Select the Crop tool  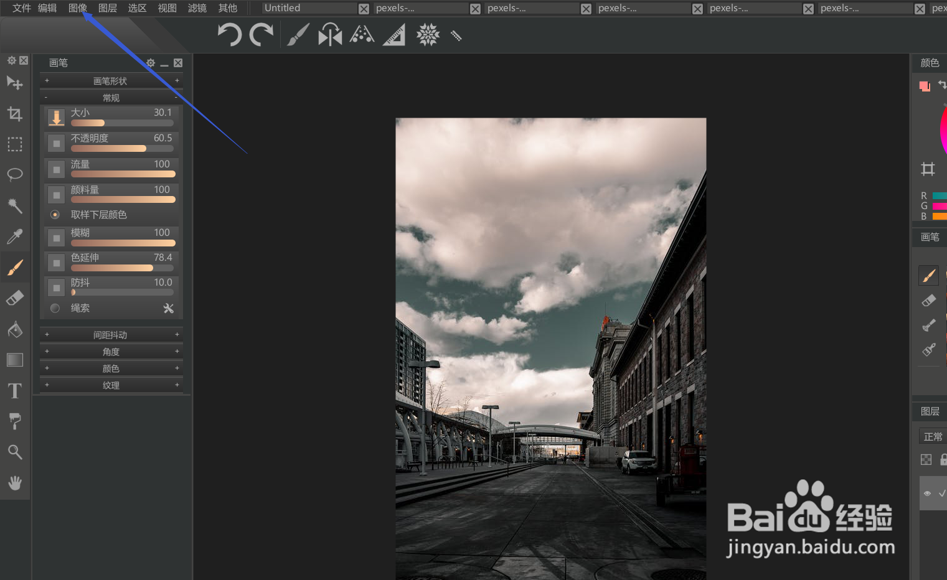[x=15, y=114]
